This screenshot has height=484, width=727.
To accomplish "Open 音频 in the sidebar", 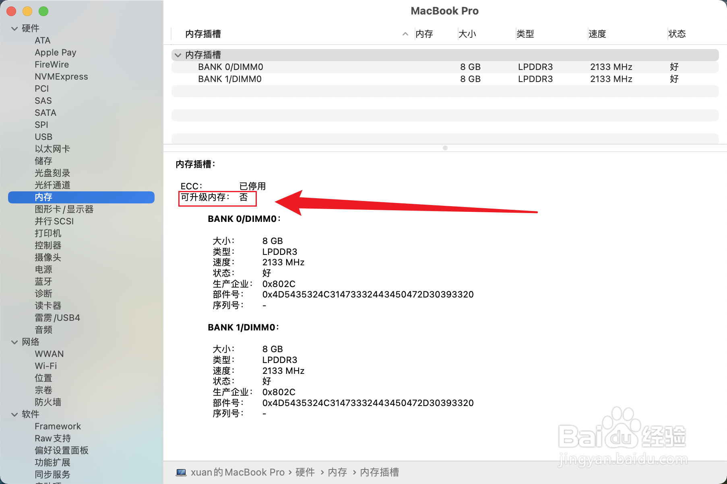I will 43,330.
